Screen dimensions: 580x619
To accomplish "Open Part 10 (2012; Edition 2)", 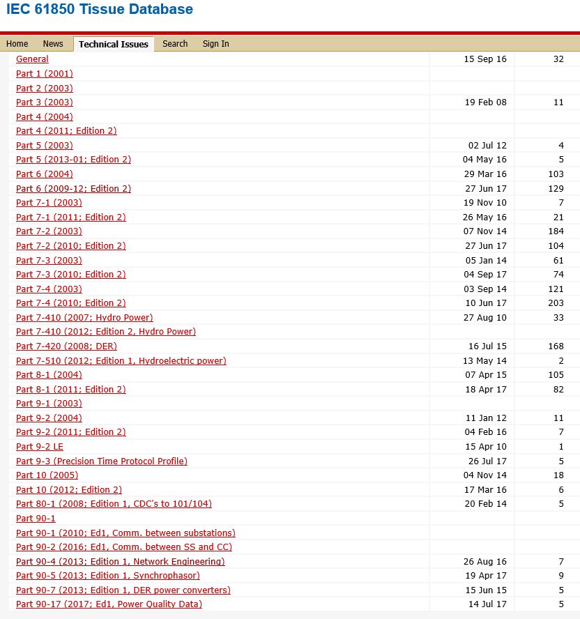I will point(68,489).
